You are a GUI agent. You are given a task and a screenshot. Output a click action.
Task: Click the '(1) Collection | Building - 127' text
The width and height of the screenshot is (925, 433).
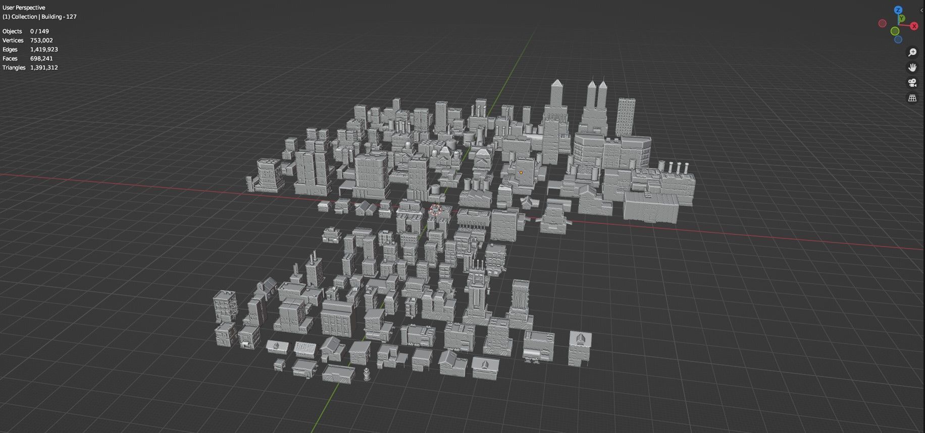coord(39,17)
